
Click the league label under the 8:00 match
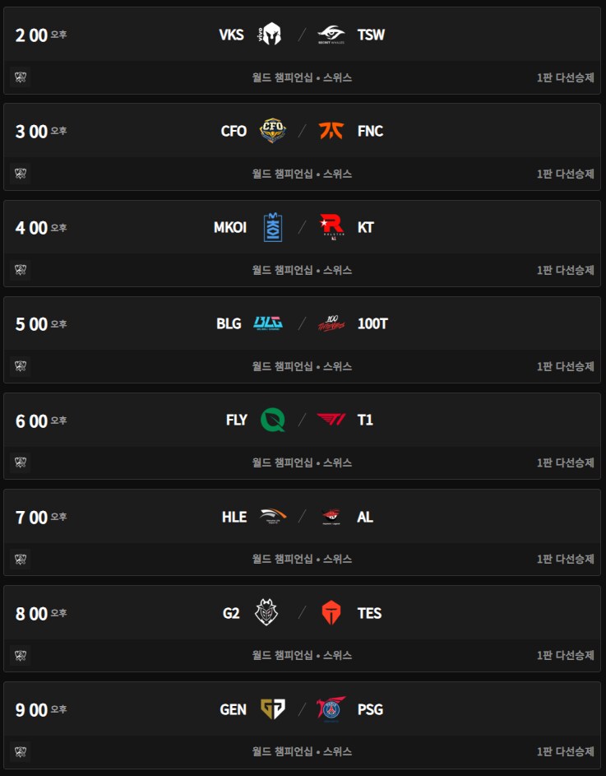click(302, 656)
